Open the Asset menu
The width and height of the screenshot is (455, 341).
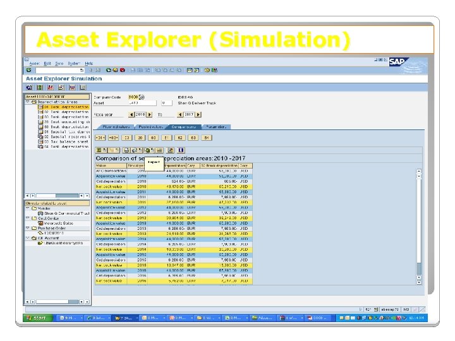coord(35,64)
